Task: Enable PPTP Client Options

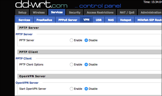Action: [71, 64]
